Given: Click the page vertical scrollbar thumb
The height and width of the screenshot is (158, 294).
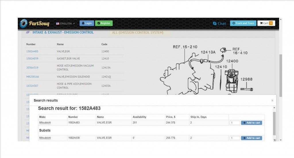Looking at the screenshot, I should [x=281, y=75].
